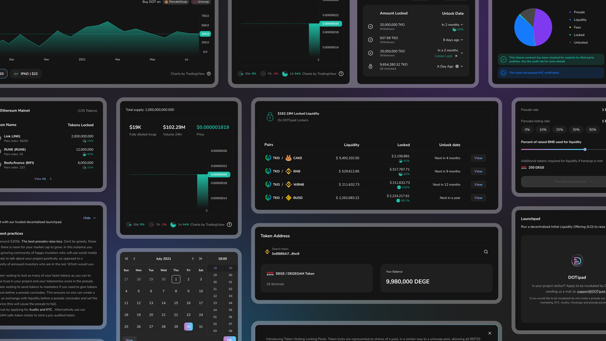Toggle Unlocked in pie chart legend
The height and width of the screenshot is (341, 606).
[x=578, y=42]
